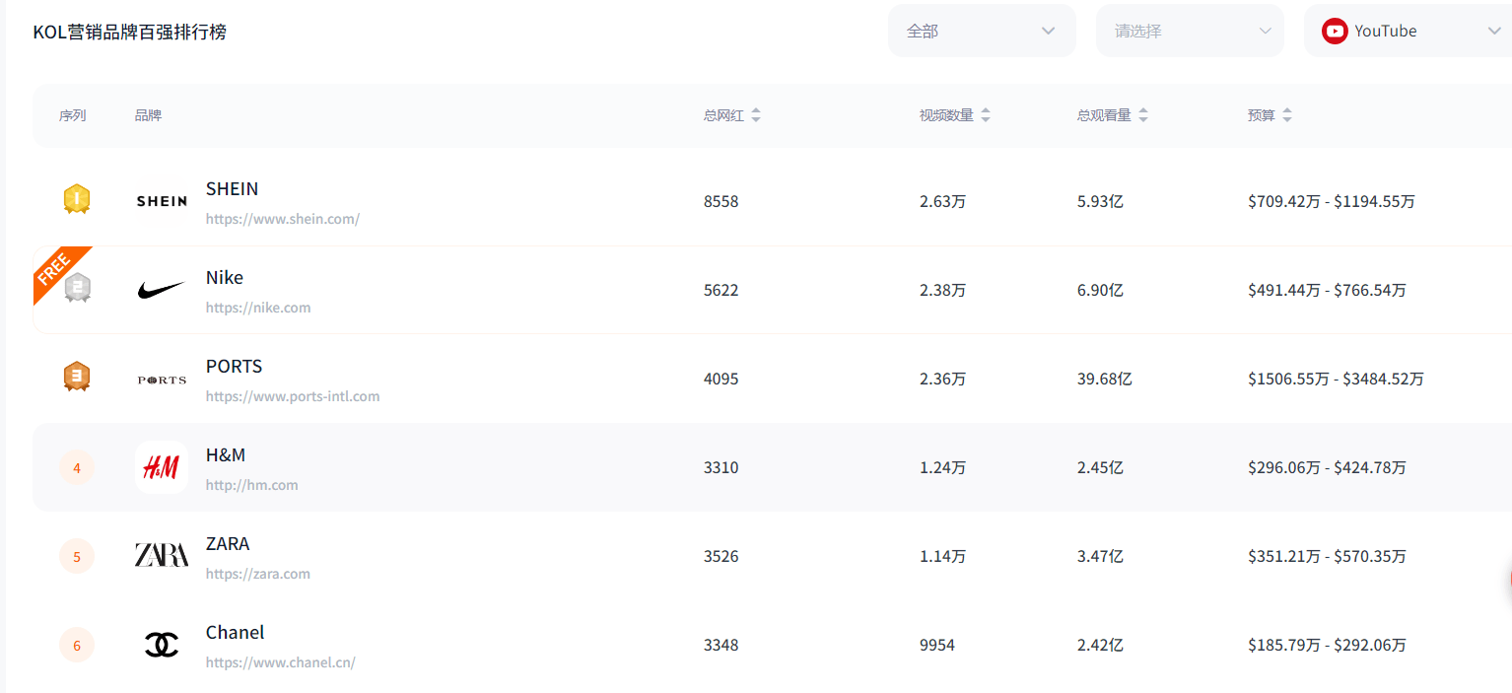
Task: Click PORTS' budget $1506.55万 - $3484.52万
Action: (x=1336, y=379)
